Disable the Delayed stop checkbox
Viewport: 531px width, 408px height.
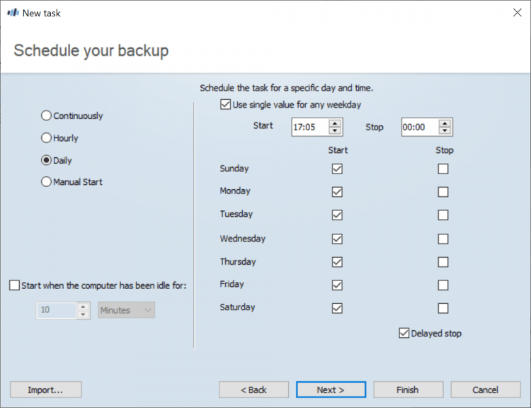click(x=404, y=333)
